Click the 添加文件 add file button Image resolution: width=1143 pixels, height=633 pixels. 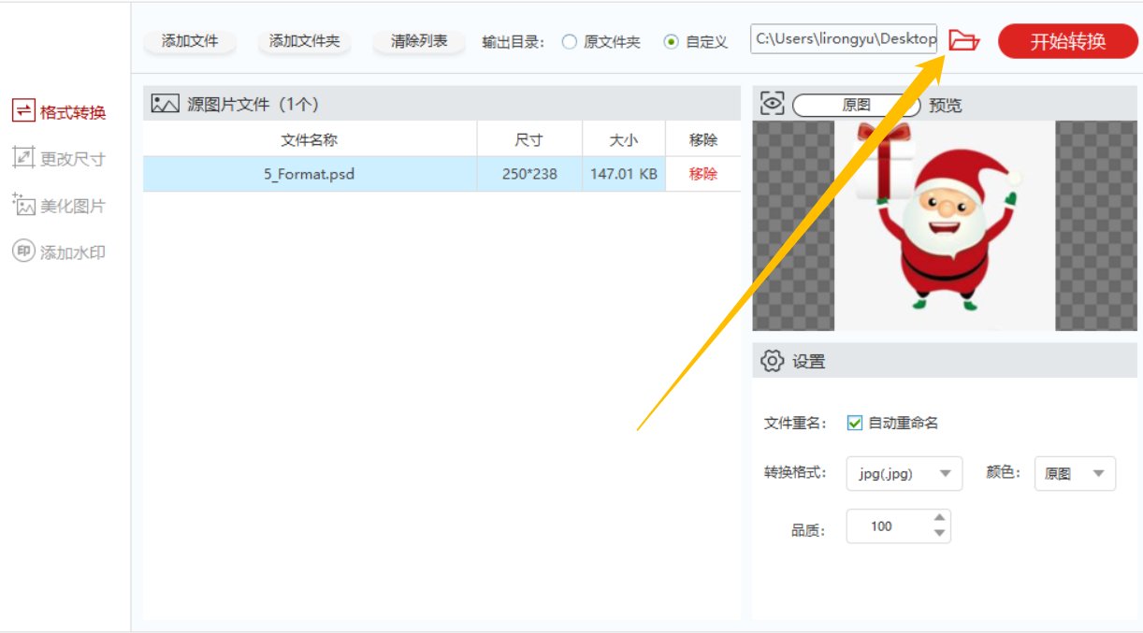190,40
